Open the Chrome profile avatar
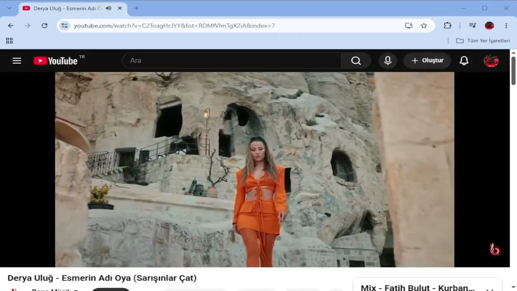Viewport: 517px width, 291px height. (x=490, y=25)
